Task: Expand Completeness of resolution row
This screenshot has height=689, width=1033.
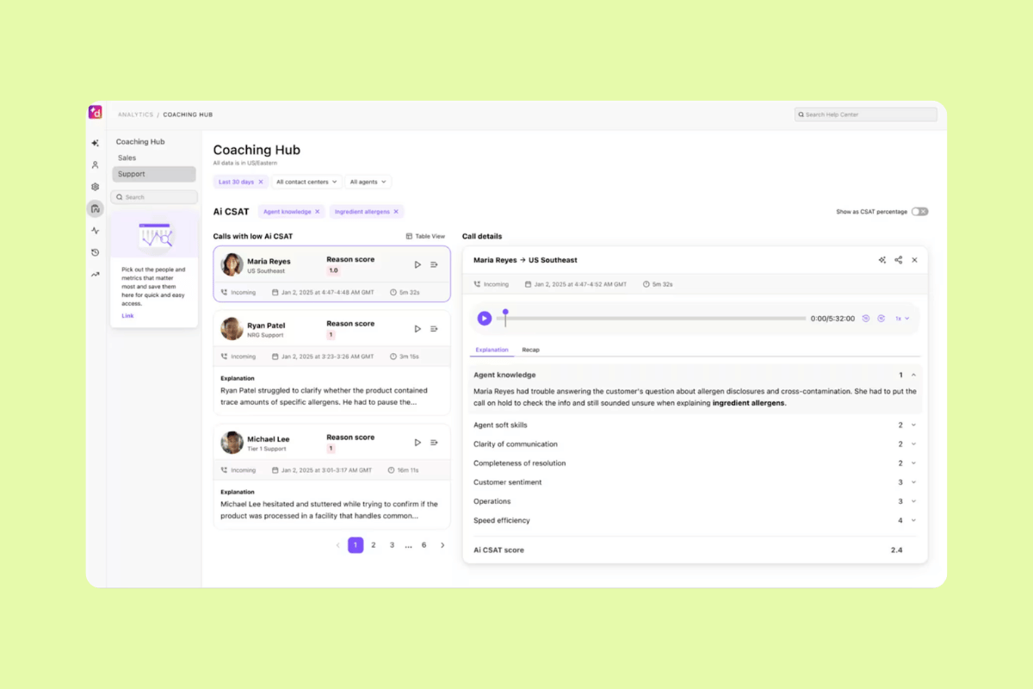Action: tap(913, 463)
